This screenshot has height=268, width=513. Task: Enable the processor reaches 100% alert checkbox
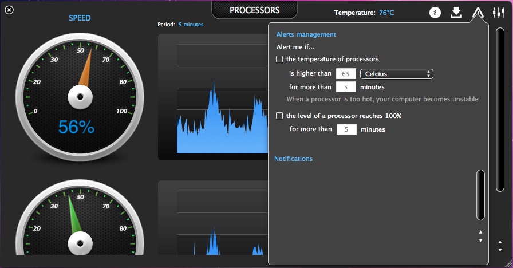(279, 116)
